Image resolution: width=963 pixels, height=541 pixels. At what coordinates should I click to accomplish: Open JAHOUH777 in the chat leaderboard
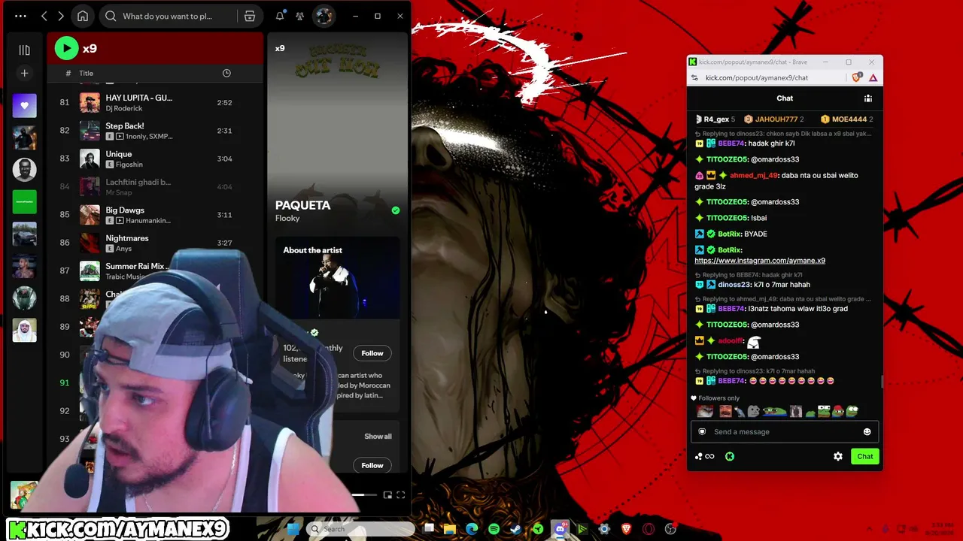773,119
